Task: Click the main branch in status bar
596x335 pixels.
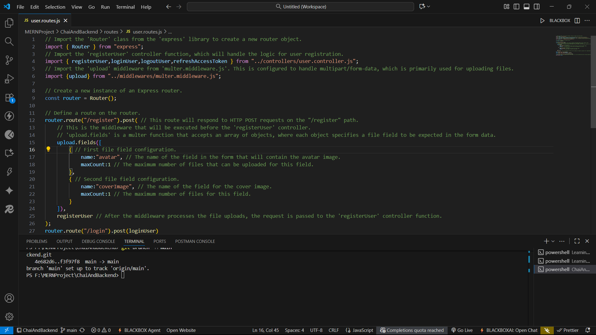Action: click(x=69, y=330)
